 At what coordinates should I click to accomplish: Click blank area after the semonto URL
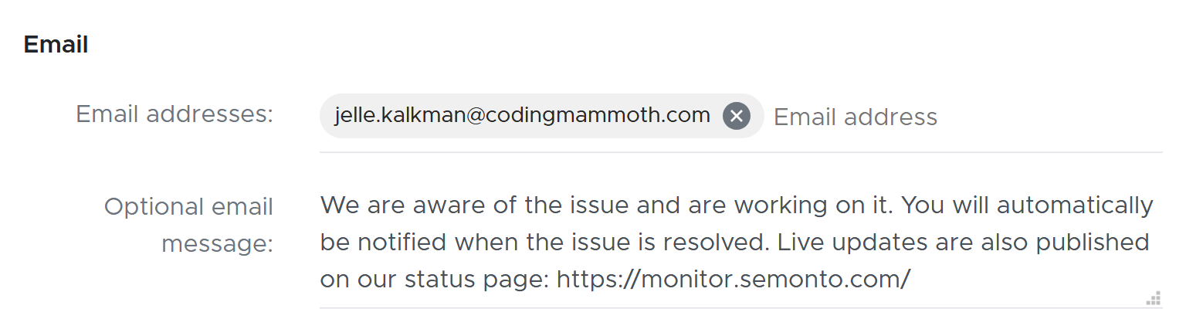click(1027, 279)
